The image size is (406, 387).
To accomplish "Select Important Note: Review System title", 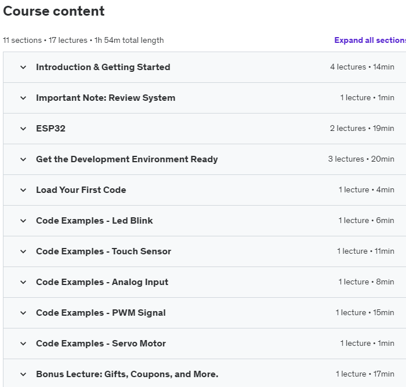I will coord(106,98).
